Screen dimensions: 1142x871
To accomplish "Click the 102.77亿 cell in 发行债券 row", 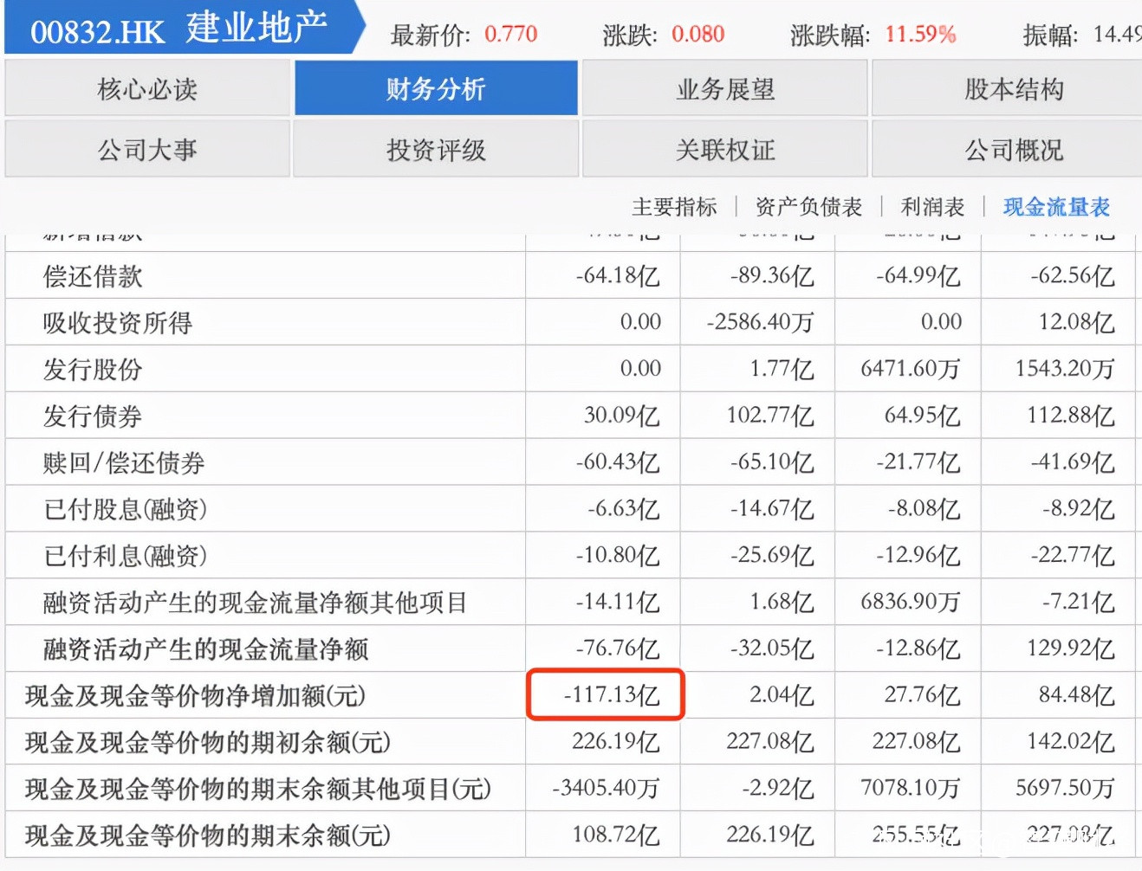I will point(770,416).
